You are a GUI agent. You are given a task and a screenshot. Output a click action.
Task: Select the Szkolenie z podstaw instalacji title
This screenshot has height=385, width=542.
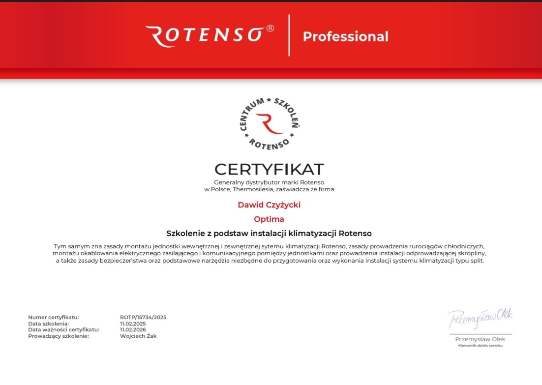[270, 233]
